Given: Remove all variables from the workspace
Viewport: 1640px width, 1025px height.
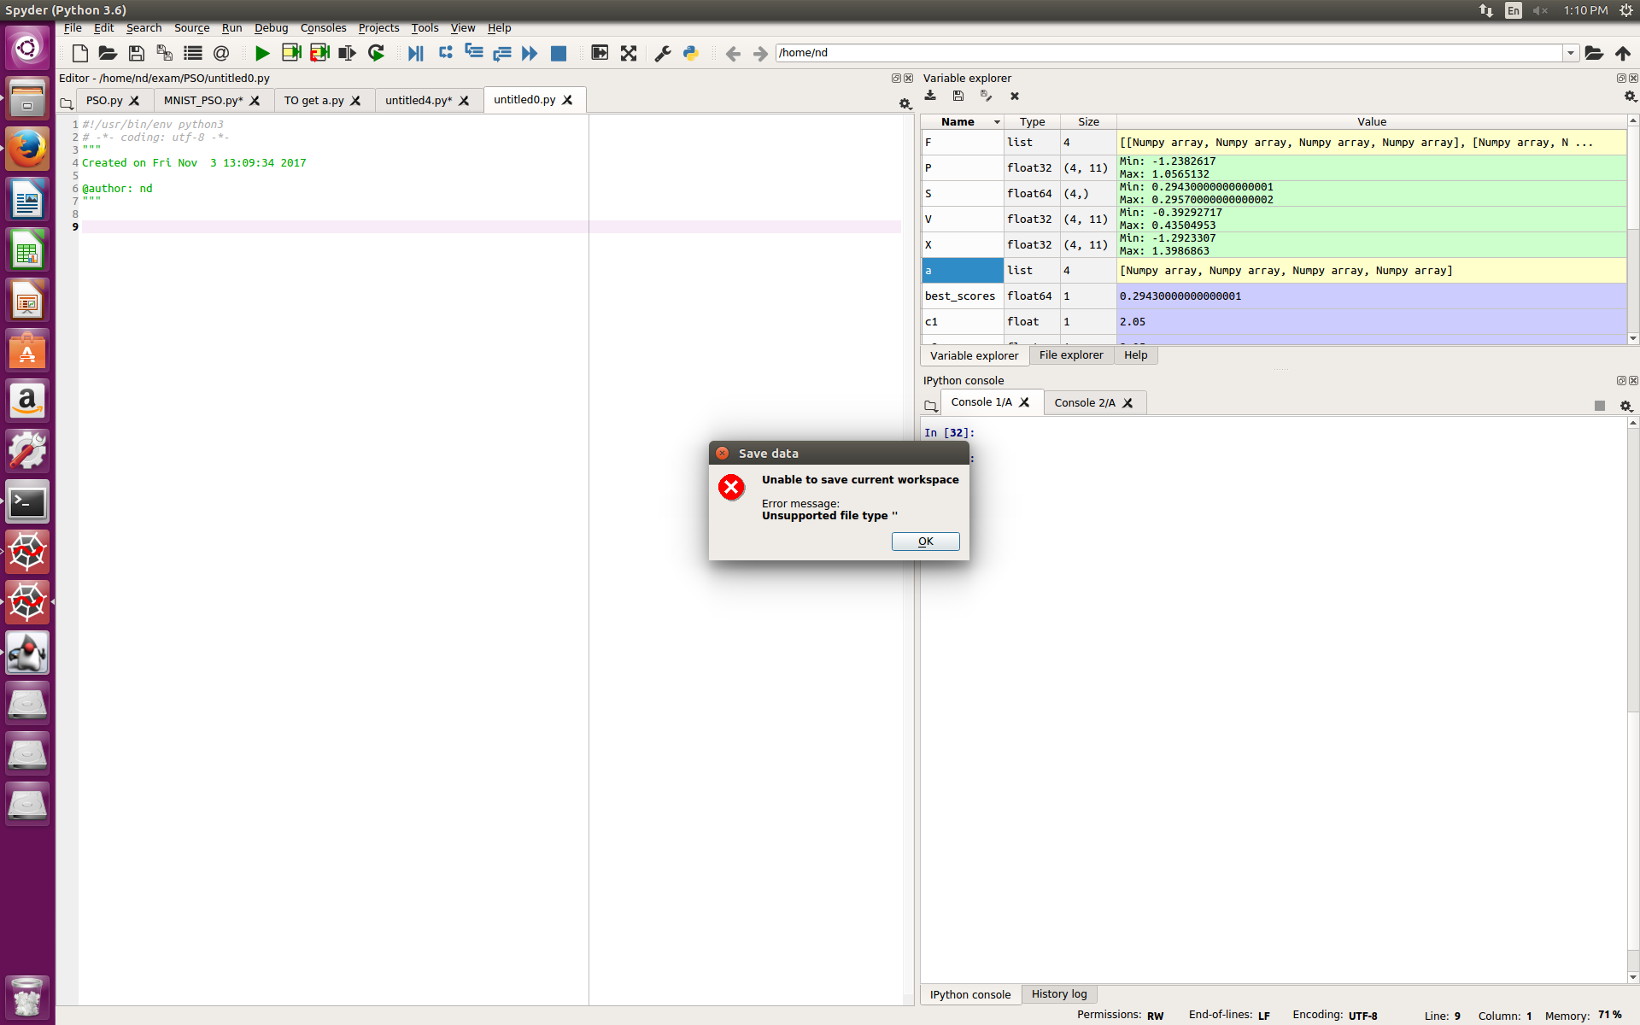Looking at the screenshot, I should click(1014, 96).
